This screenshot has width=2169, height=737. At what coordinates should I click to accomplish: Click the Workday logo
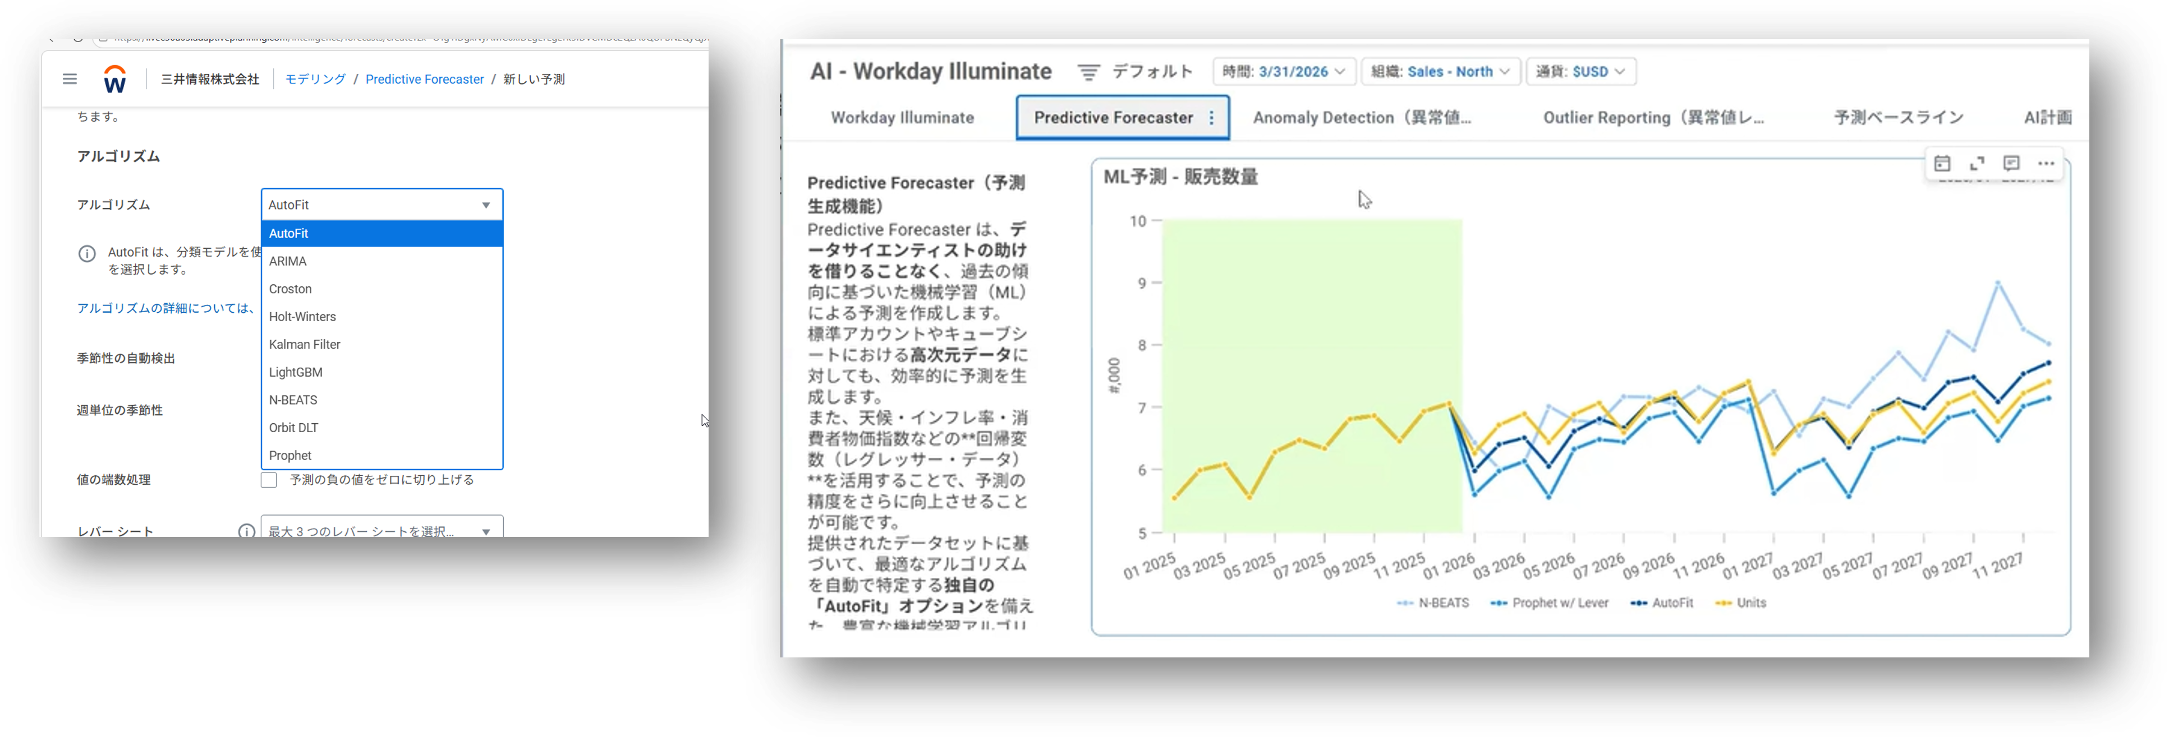click(114, 79)
